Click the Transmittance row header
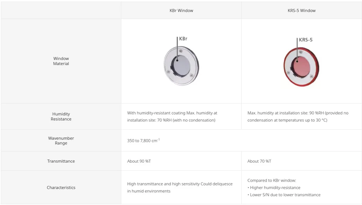This screenshot has width=362, height=205. point(61,161)
